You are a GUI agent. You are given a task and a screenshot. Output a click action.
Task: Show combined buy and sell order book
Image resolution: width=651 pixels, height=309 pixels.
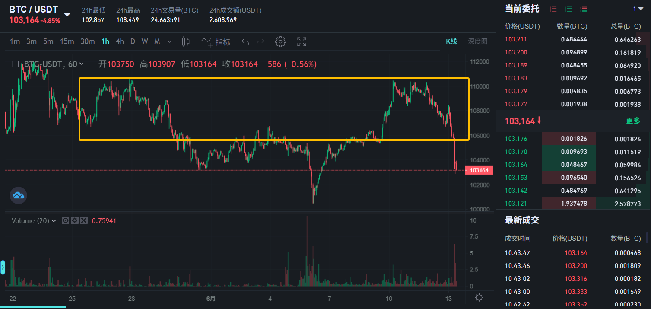coord(584,9)
